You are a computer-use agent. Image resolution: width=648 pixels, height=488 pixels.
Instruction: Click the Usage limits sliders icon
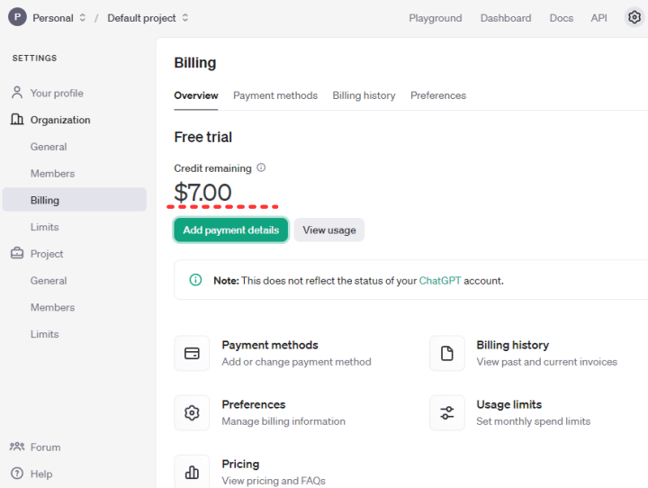[446, 413]
